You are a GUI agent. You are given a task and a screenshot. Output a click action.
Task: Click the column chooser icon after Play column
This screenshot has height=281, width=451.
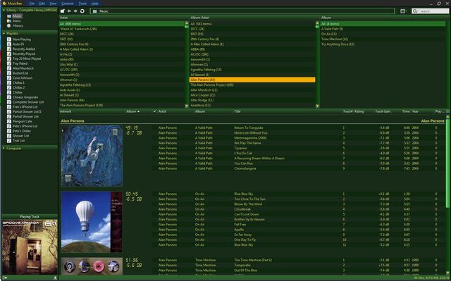coord(447,111)
